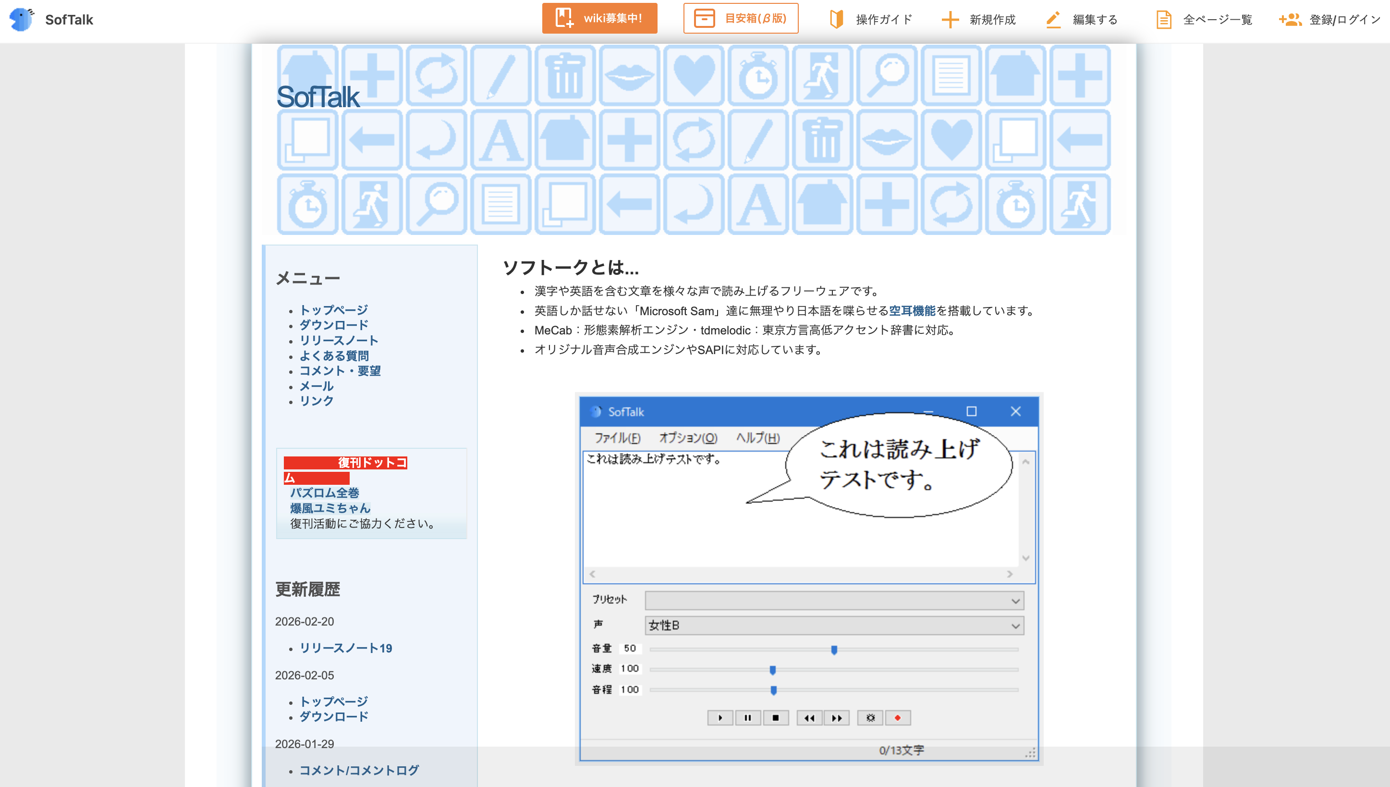
Task: Open オプション(O) menu in SofTalk screenshot
Action: (688, 438)
